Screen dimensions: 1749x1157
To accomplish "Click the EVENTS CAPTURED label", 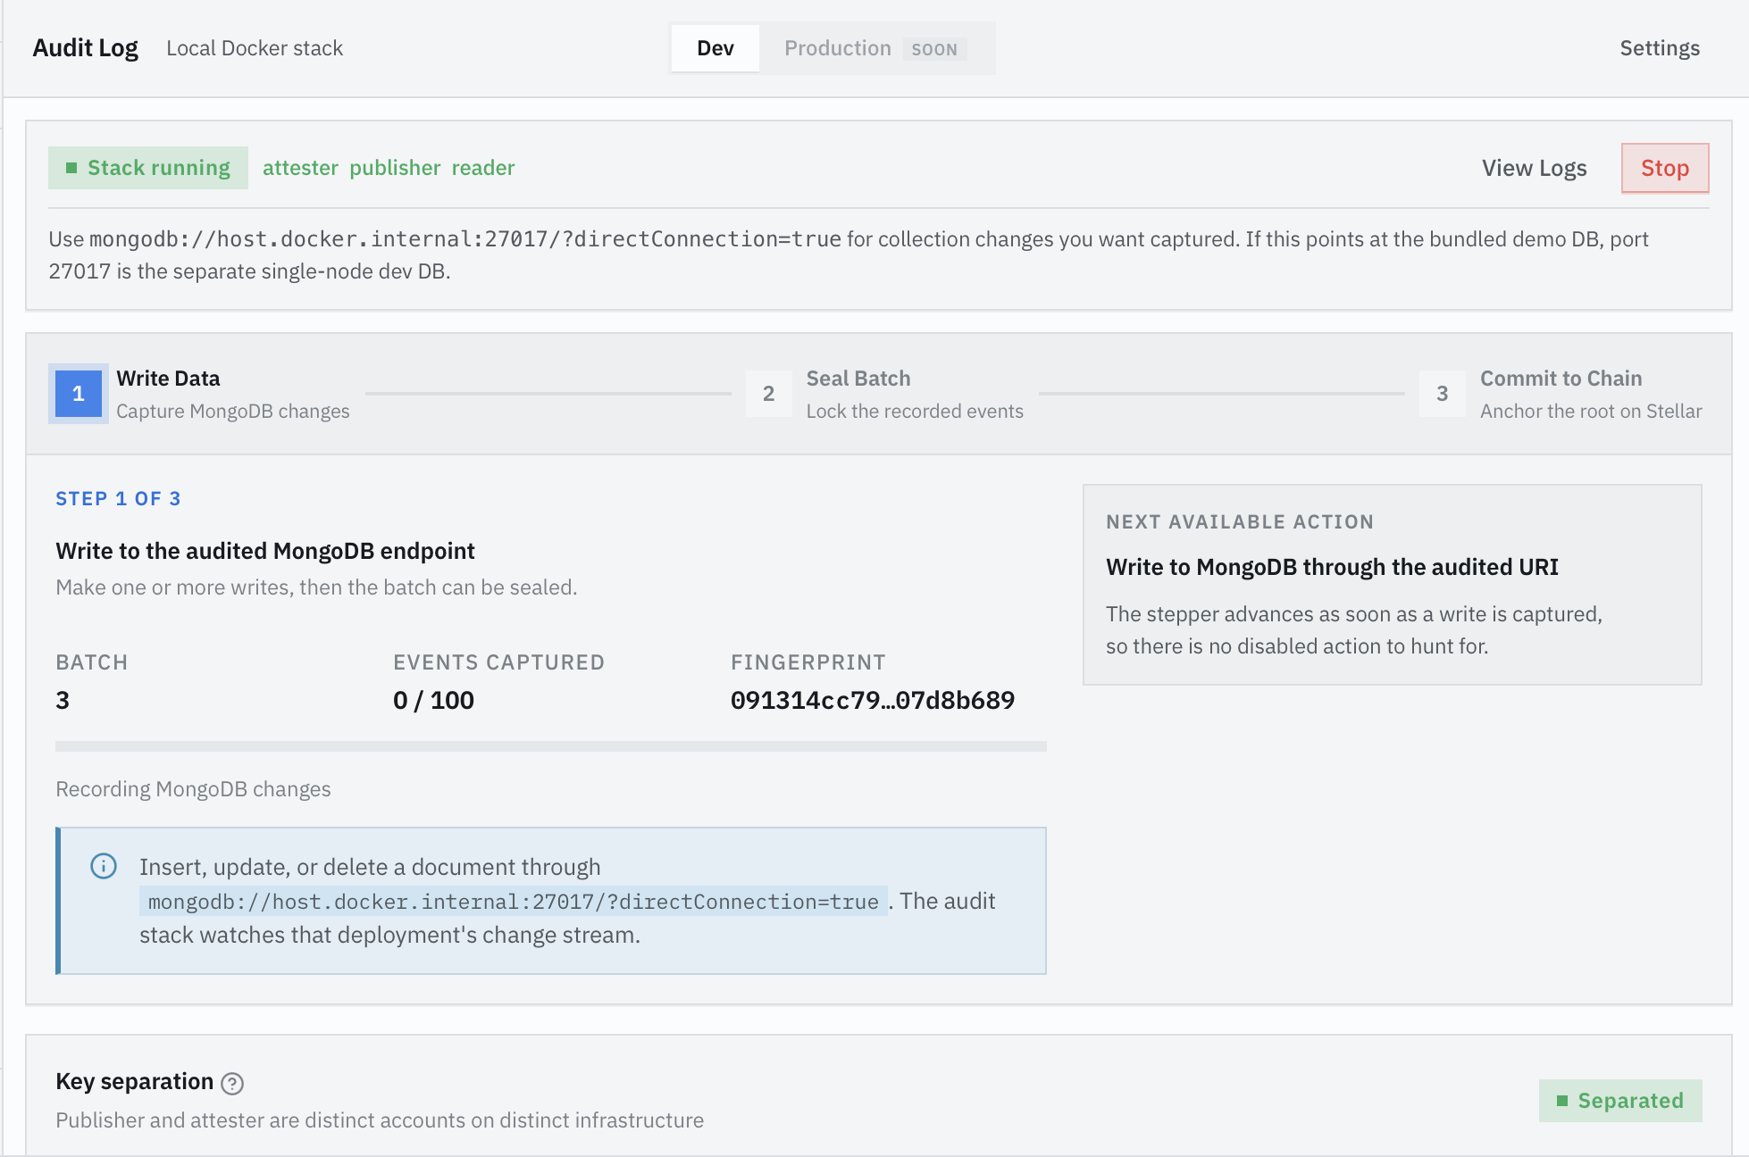I will [x=499, y=662].
